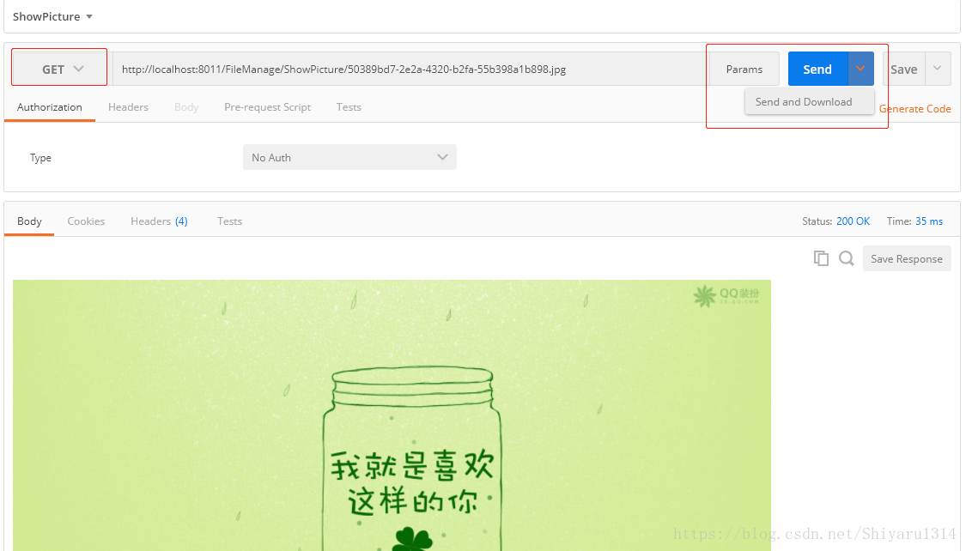Open the No Auth type dropdown
This screenshot has width=966, height=551.
[x=349, y=158]
